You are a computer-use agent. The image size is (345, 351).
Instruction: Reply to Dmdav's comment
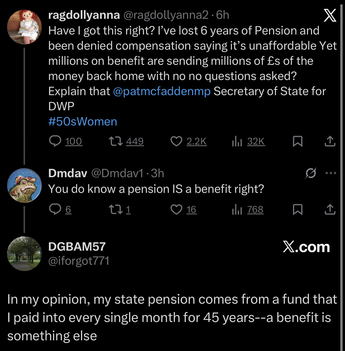(x=55, y=209)
